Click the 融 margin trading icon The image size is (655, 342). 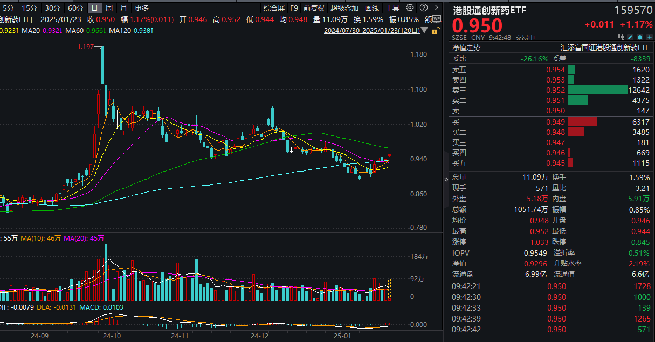[620, 37]
